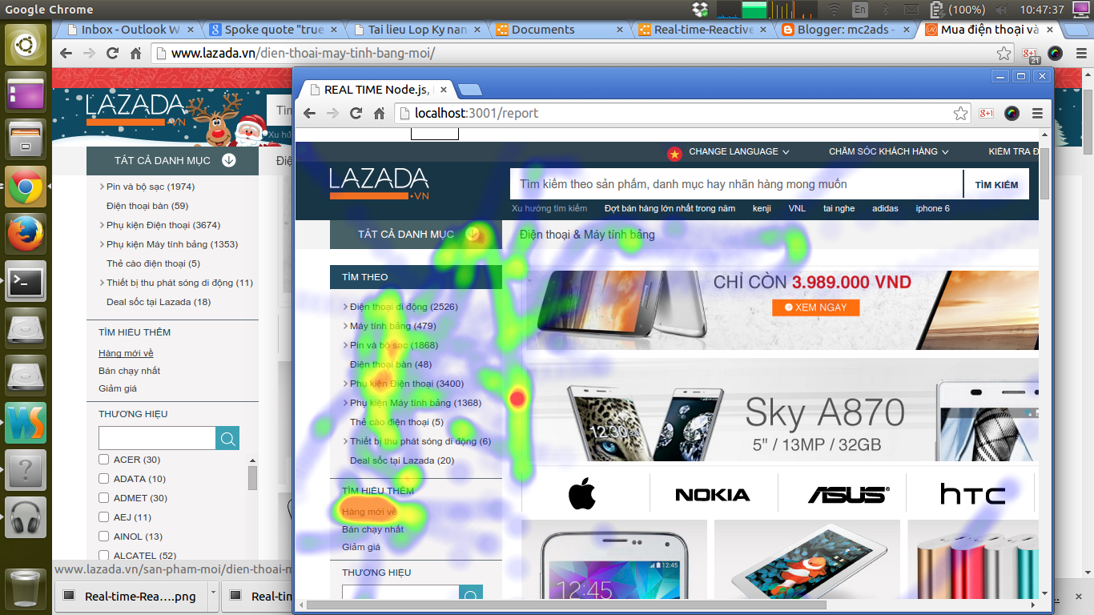Check the AEJ (11) brand checkbox
The width and height of the screenshot is (1094, 615).
pyautogui.click(x=103, y=517)
